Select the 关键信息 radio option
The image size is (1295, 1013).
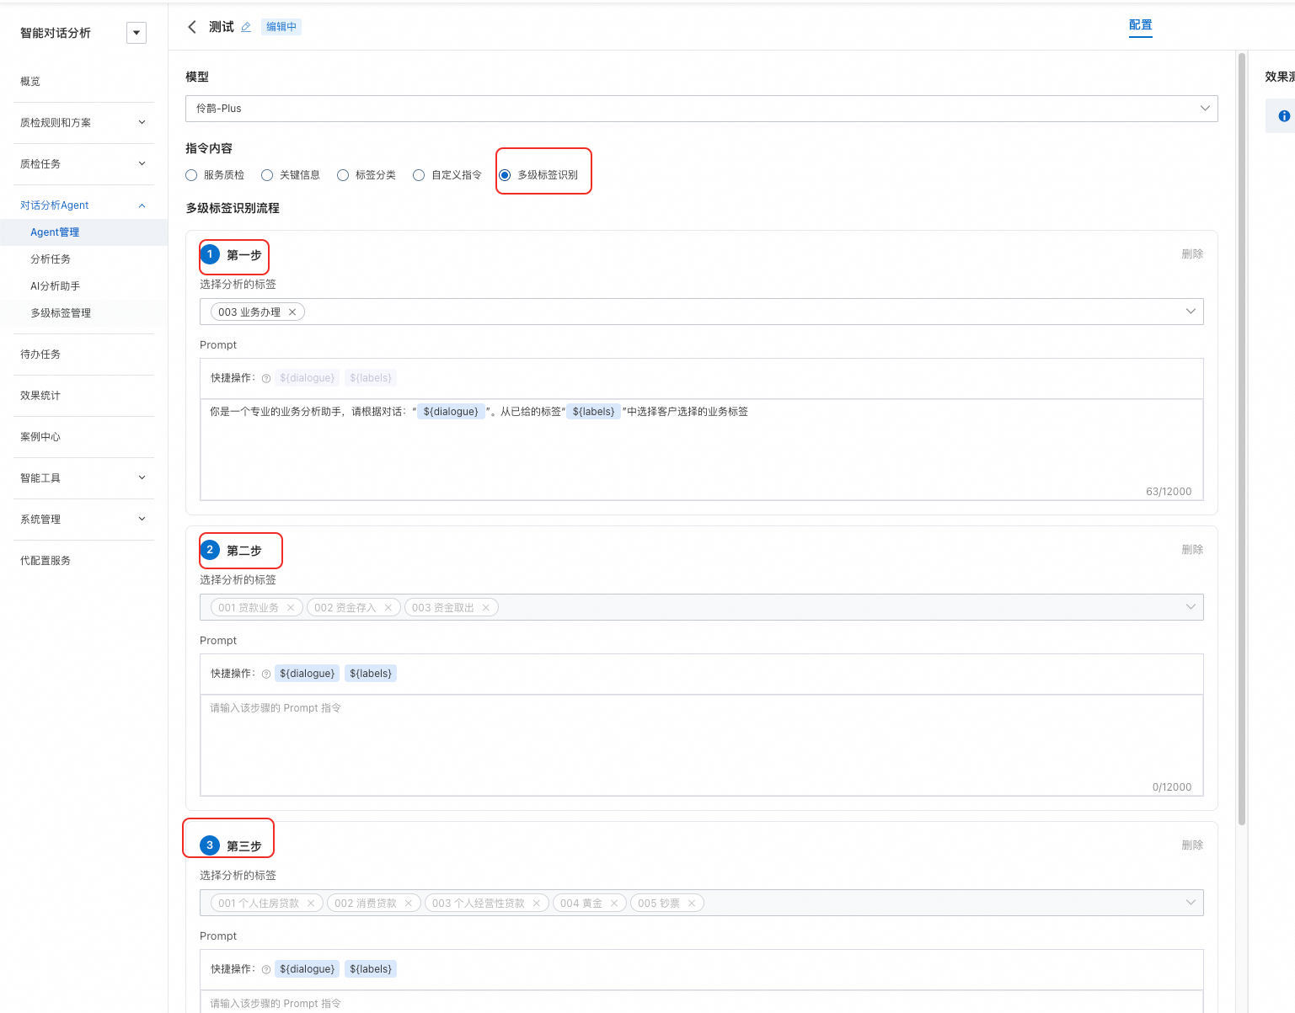pyautogui.click(x=291, y=175)
